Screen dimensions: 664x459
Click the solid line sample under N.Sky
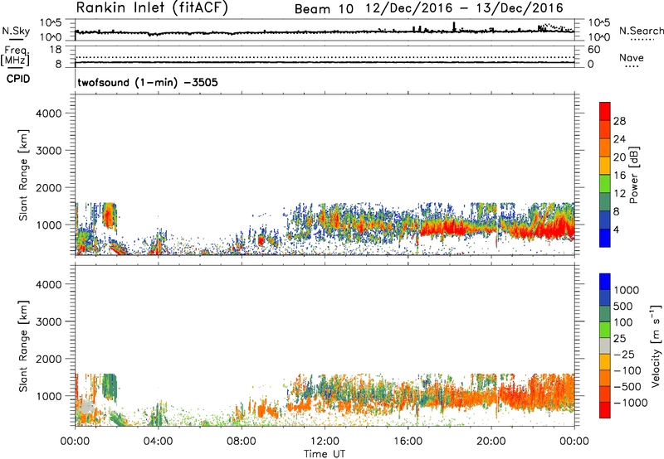click(16, 39)
